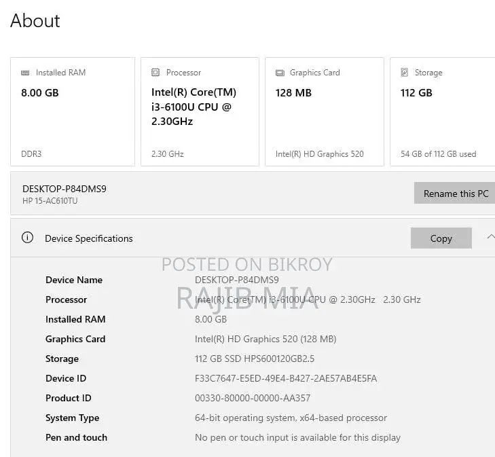Image resolution: width=495 pixels, height=457 pixels.
Task: Click the Device Specifications header title
Action: pos(89,238)
